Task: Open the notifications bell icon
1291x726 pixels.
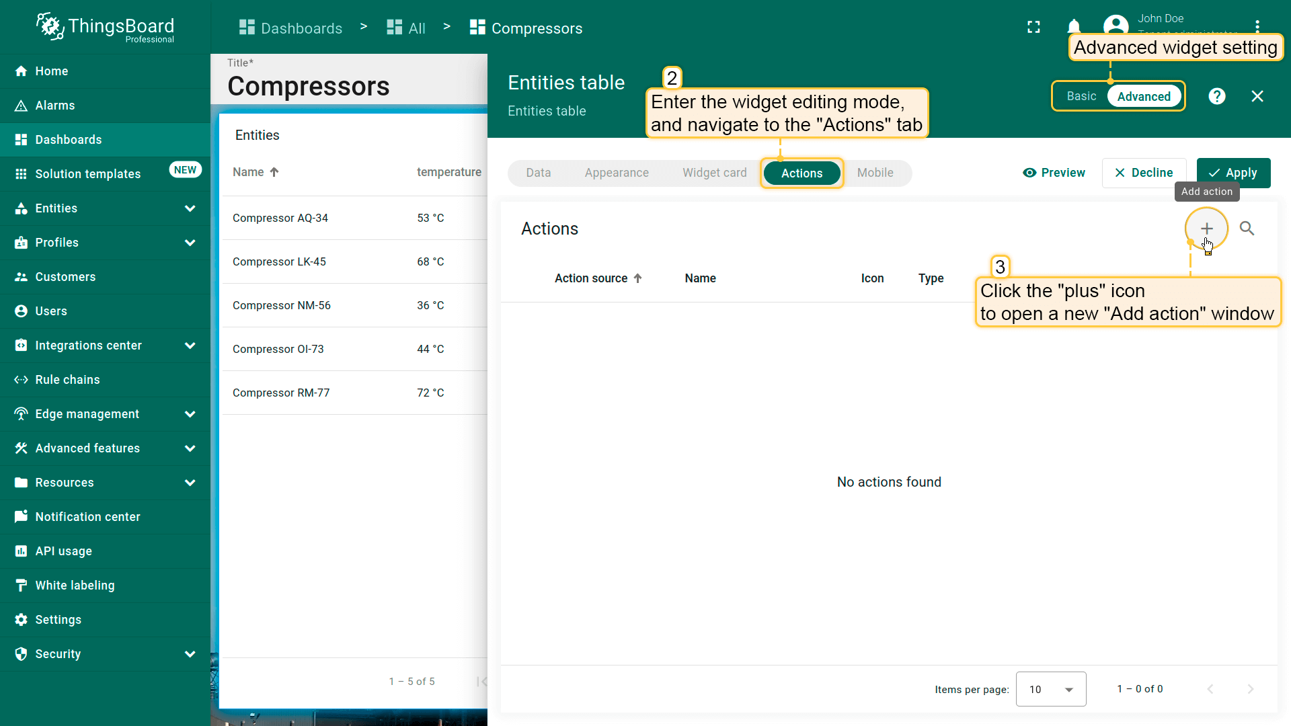Action: (1074, 27)
